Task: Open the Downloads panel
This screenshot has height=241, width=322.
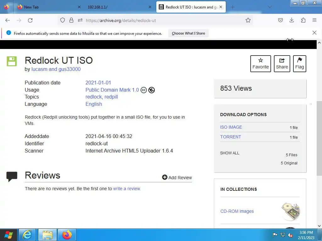Action: coord(291,20)
